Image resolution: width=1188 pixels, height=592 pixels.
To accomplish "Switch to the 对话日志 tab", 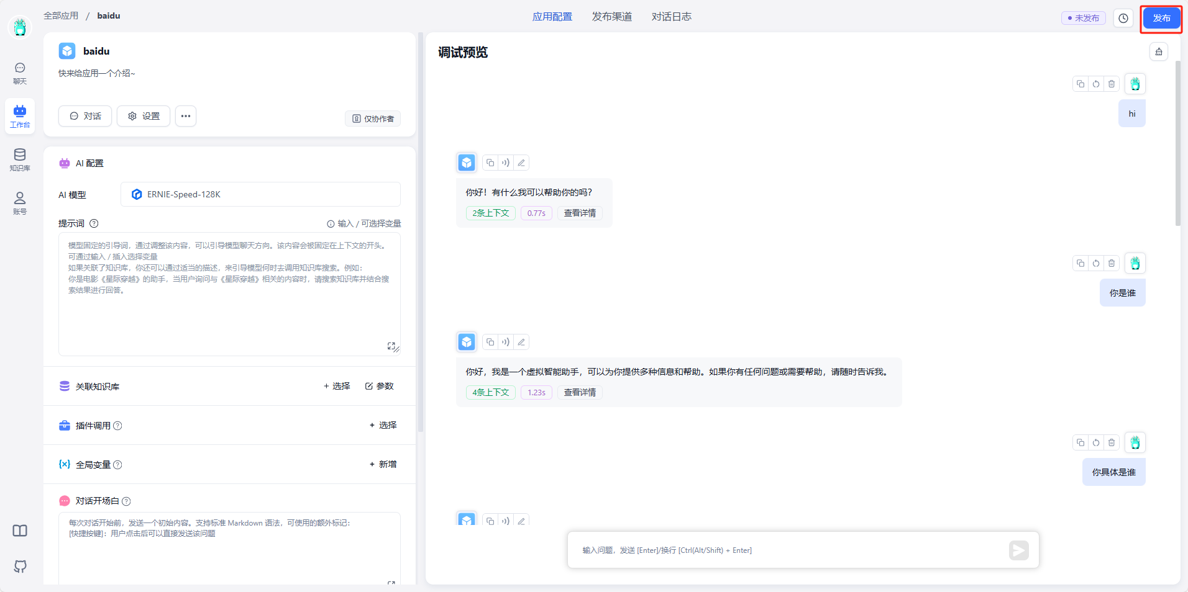I will (x=672, y=17).
